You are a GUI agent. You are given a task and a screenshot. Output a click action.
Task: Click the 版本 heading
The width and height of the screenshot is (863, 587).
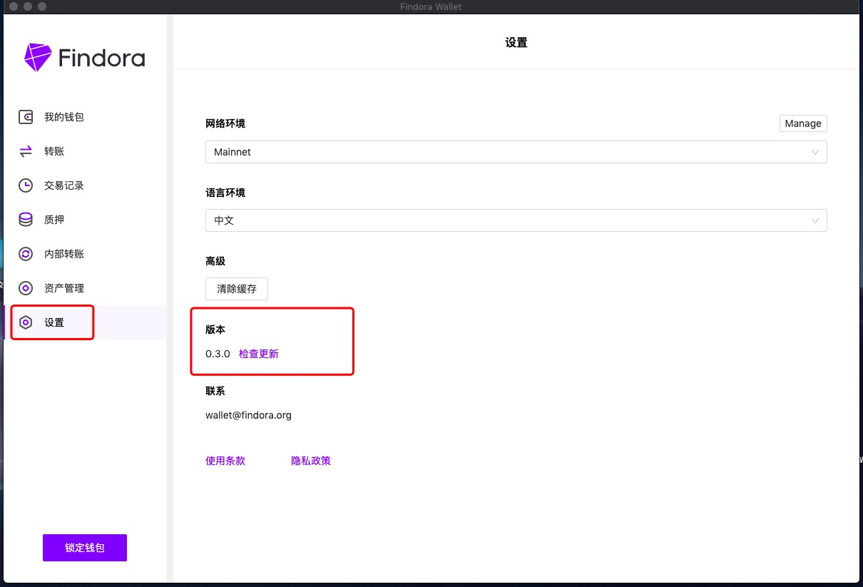tap(215, 330)
